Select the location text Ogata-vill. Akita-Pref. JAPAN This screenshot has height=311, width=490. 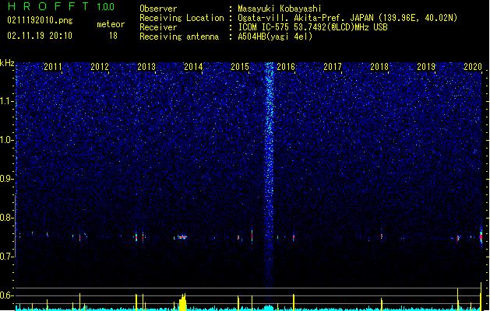[305, 18]
